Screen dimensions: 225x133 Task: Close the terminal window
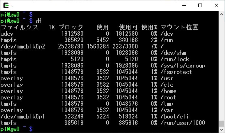click(x=216, y=5)
